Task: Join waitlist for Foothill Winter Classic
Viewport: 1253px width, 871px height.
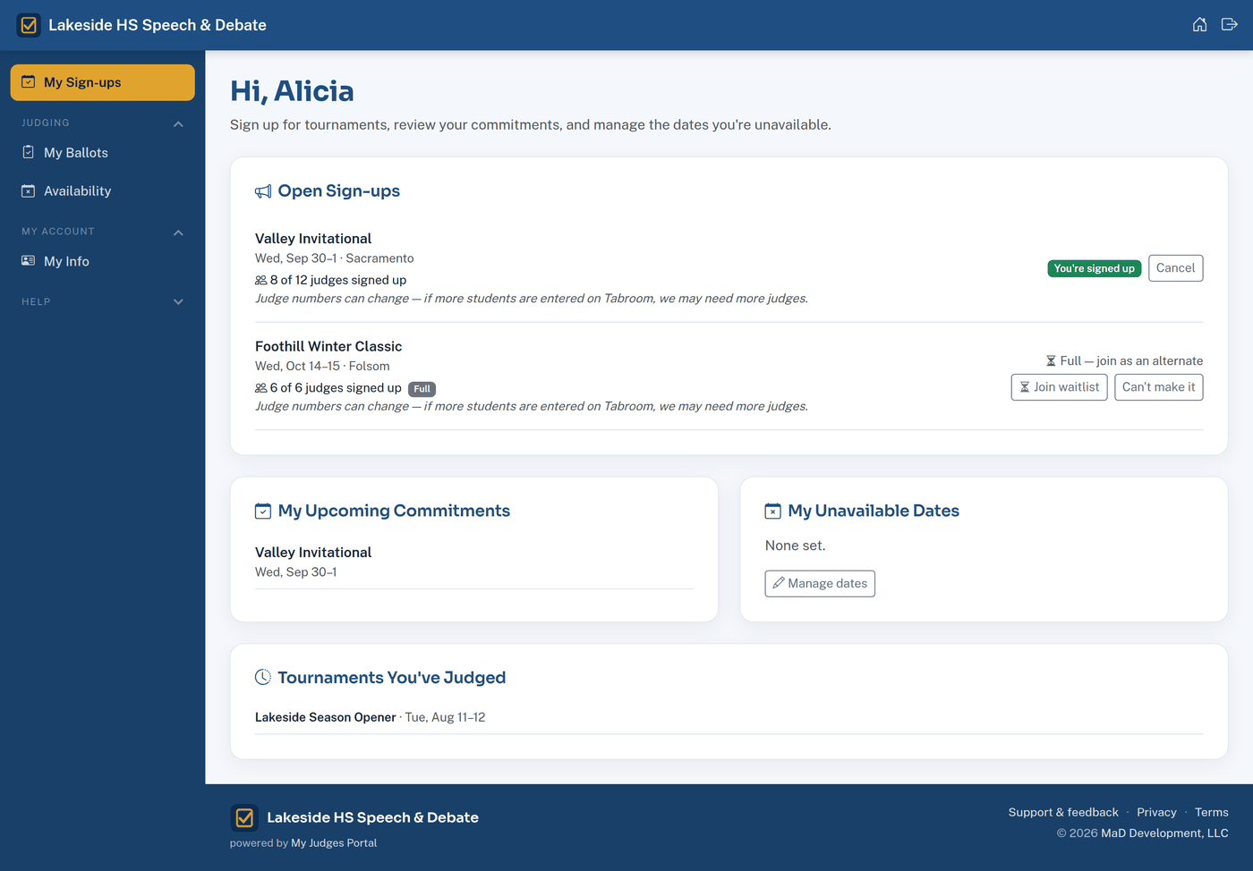Action: tap(1060, 387)
